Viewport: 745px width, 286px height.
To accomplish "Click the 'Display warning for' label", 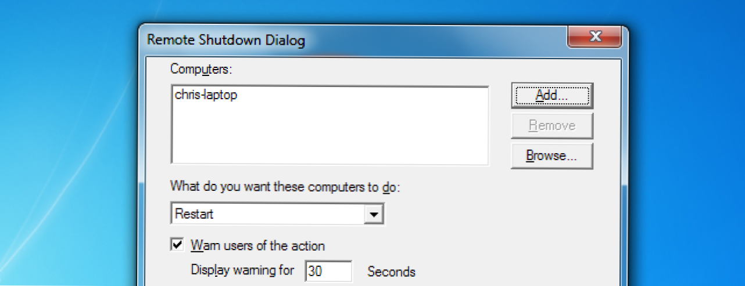I will coord(243,271).
